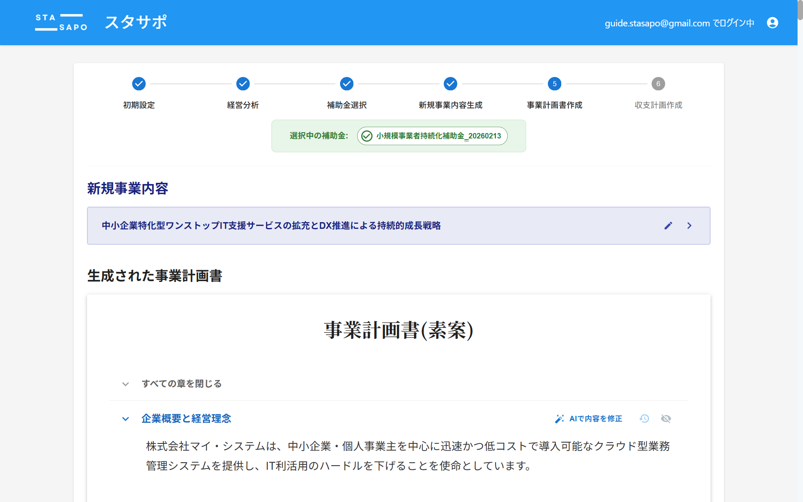Click the 経営分析 step checkmark icon
Image resolution: width=803 pixels, height=502 pixels.
pos(243,84)
